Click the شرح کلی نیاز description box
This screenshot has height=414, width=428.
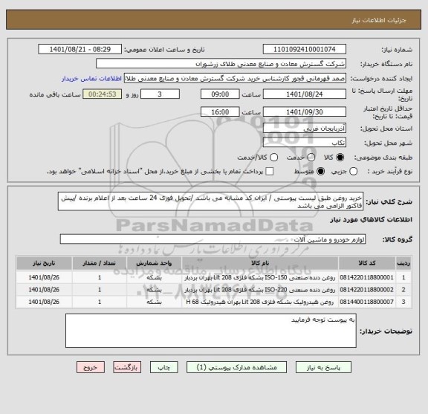[x=210, y=201]
